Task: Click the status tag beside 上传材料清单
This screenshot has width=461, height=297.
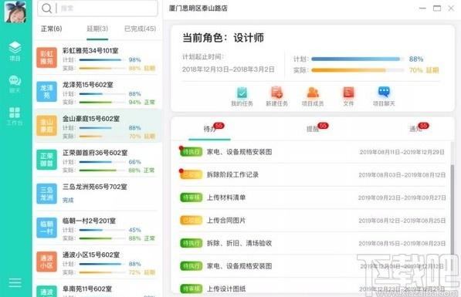Action: tap(191, 197)
